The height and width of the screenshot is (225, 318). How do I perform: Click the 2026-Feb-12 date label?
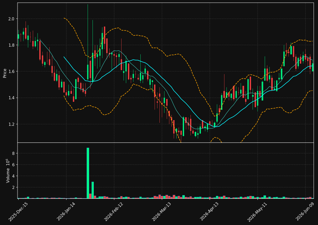[114, 212]
